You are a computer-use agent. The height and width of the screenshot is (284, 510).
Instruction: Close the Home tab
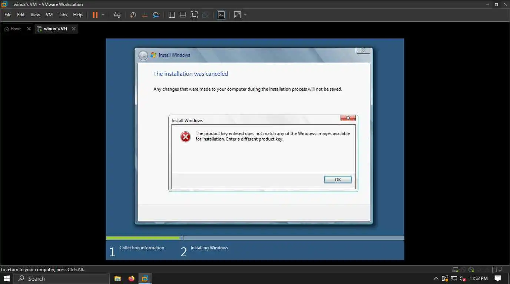pos(29,29)
